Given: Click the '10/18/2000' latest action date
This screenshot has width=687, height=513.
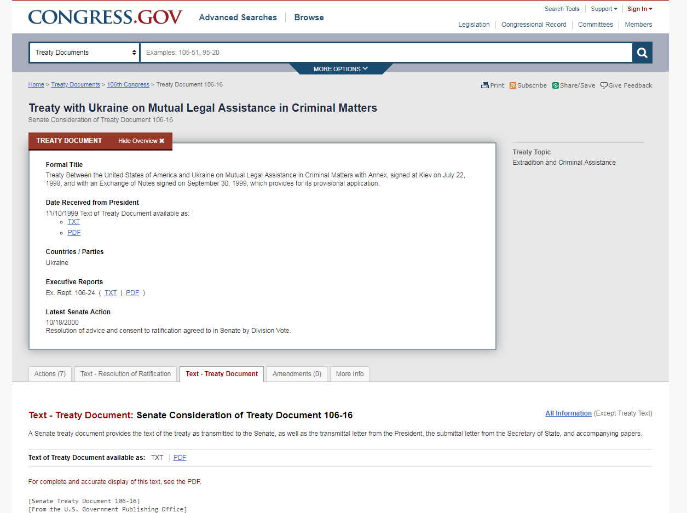Looking at the screenshot, I should (62, 322).
